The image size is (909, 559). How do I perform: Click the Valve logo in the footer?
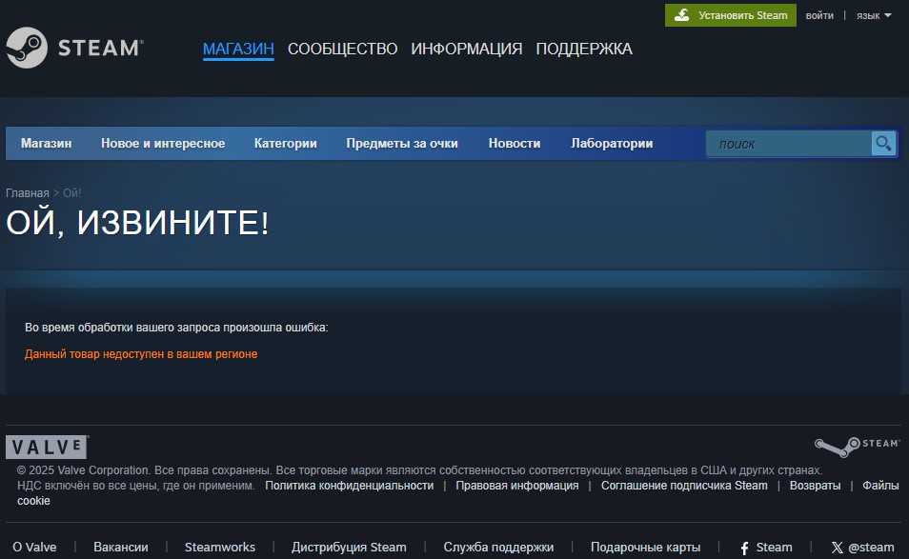click(x=48, y=448)
